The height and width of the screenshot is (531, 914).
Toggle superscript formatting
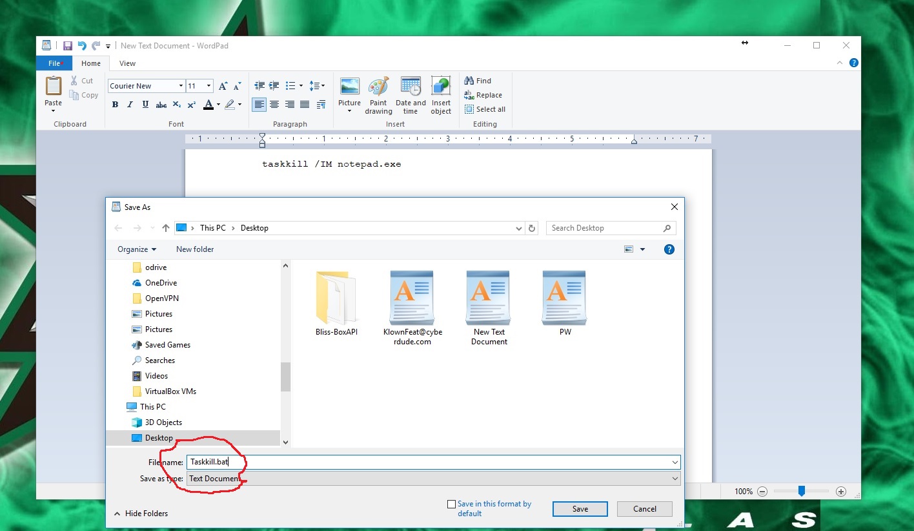(191, 105)
